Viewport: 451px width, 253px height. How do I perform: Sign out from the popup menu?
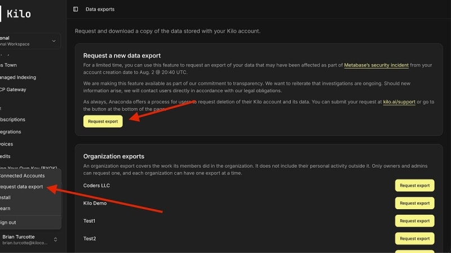8,223
